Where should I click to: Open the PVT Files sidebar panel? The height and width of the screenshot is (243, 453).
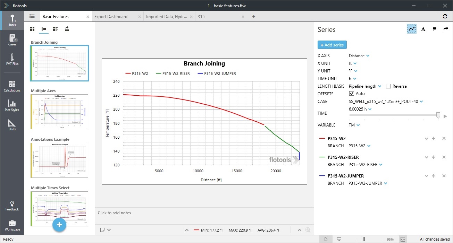12,59
